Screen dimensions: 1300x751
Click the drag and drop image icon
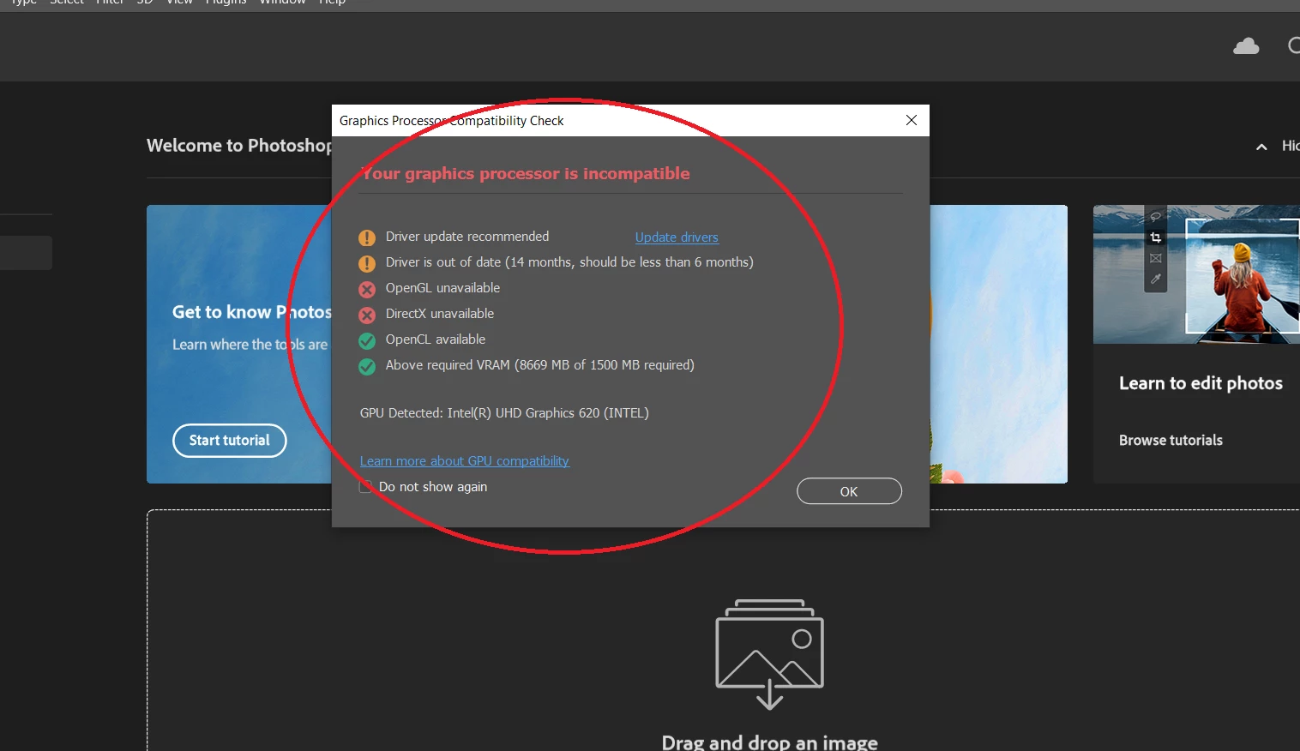[769, 654]
